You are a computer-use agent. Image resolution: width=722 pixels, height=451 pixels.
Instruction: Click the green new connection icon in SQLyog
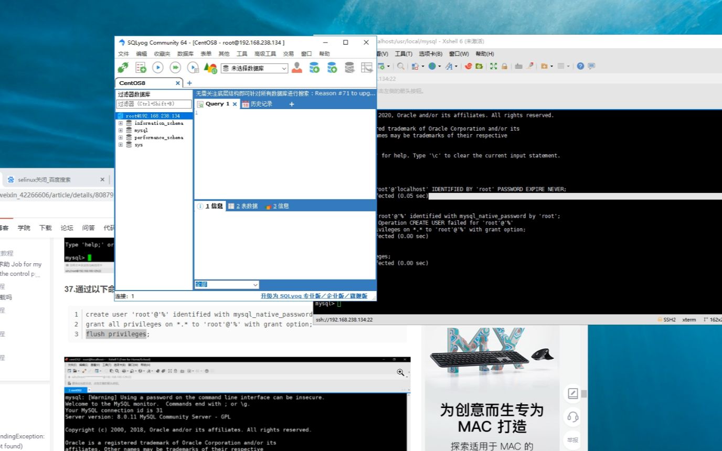pos(123,68)
